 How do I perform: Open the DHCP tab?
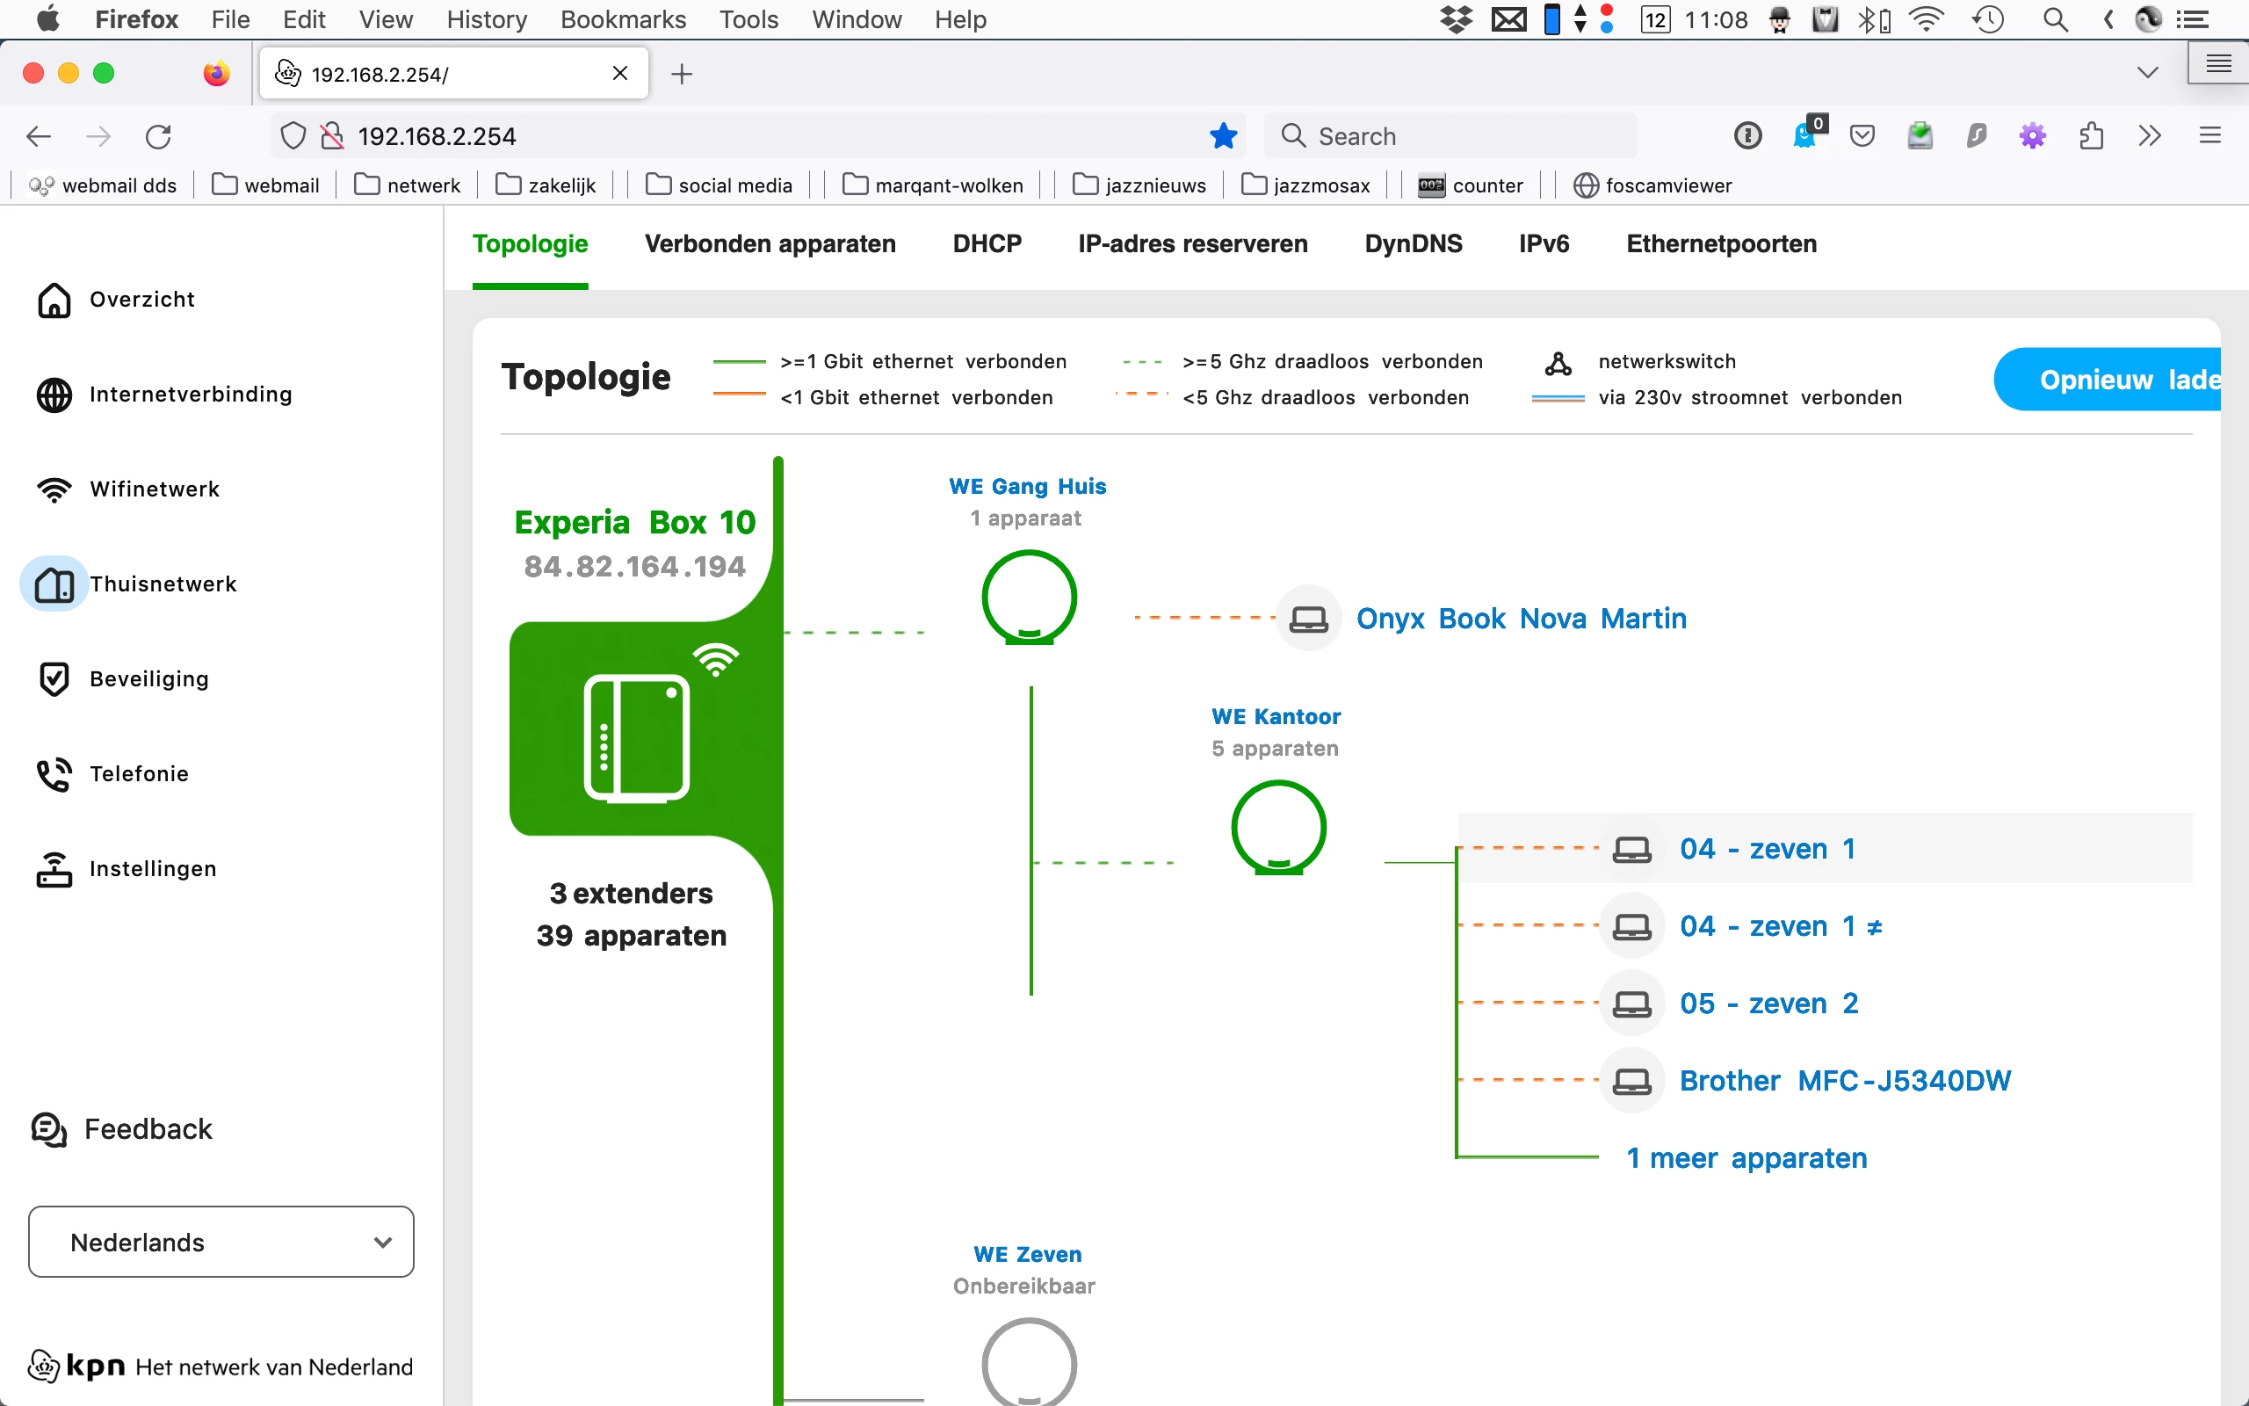[987, 243]
